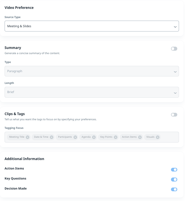Switch off the Decision Made toggle
The height and width of the screenshot is (201, 185).
pos(174,189)
